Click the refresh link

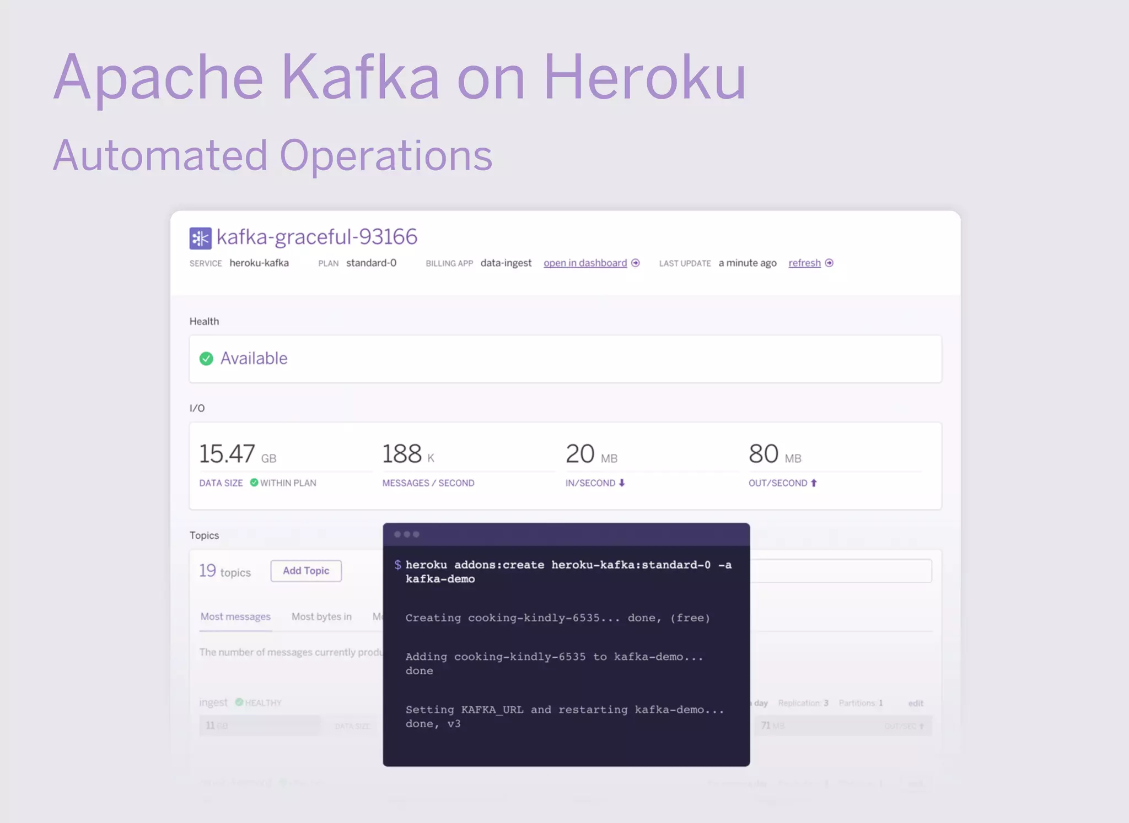coord(804,263)
